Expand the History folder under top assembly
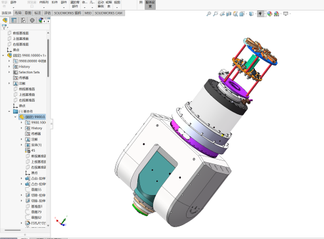The image size is (324, 239). pos(9,66)
